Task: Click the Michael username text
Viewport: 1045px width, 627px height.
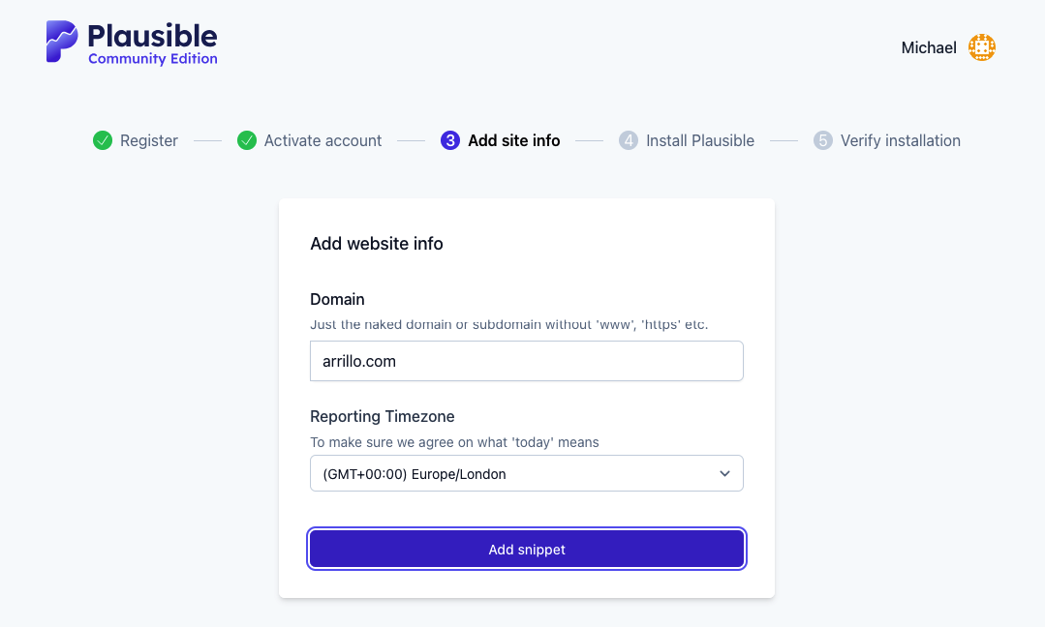Action: click(928, 46)
